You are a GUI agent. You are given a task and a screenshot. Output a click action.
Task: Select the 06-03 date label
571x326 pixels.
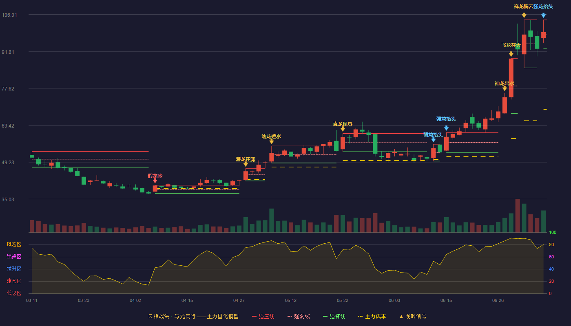[394, 300]
